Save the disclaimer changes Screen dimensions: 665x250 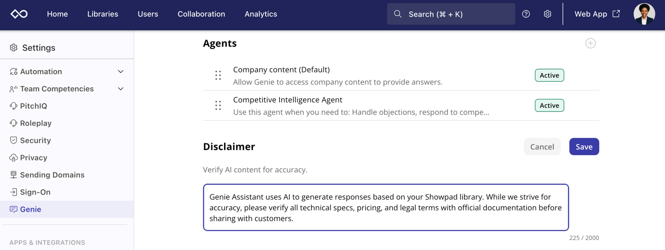(x=583, y=147)
